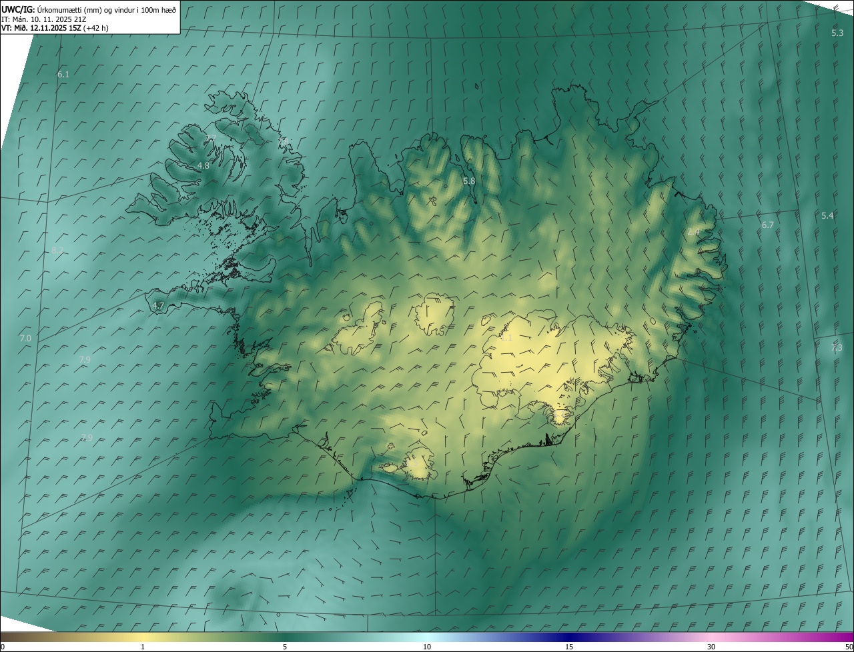Click the 50 tick on the color scale

click(849, 647)
